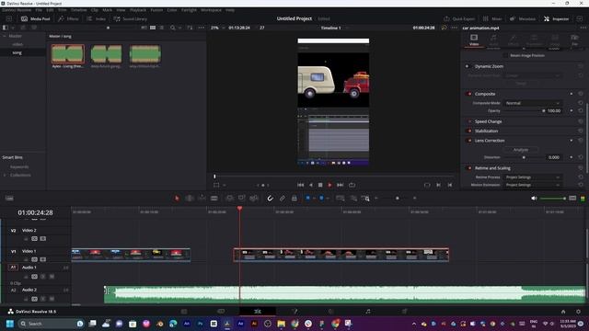
Task: Toggle the Composite section on/off switch
Action: pyautogui.click(x=469, y=94)
